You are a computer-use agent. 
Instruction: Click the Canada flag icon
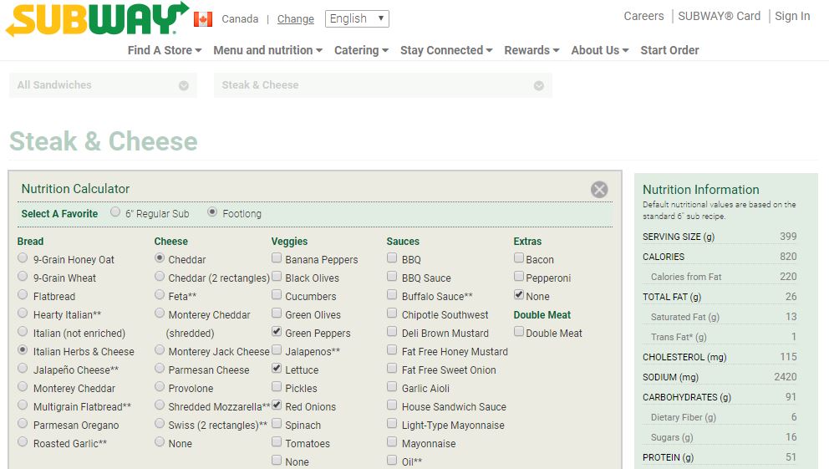[202, 19]
